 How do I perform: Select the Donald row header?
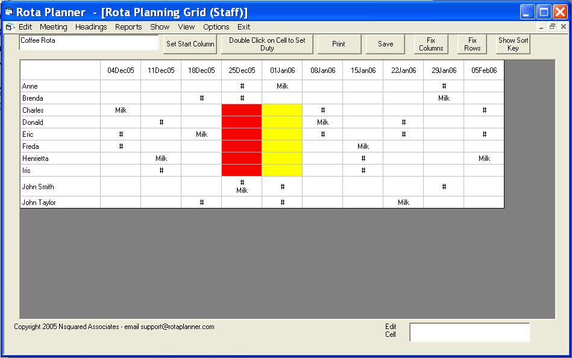click(x=60, y=122)
